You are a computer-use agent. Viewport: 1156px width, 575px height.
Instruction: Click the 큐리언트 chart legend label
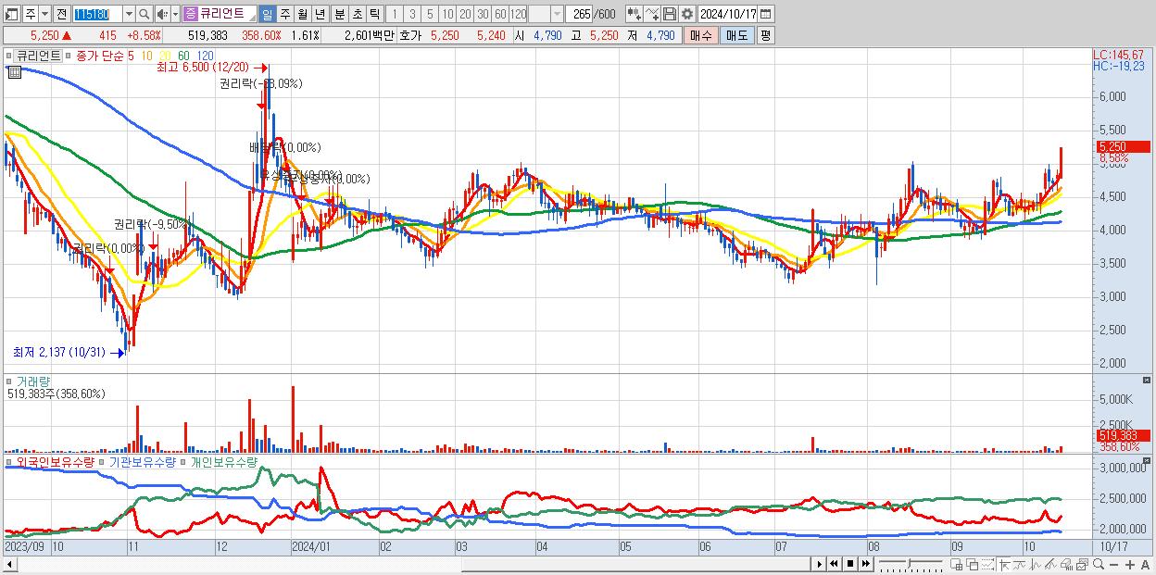[x=39, y=56]
